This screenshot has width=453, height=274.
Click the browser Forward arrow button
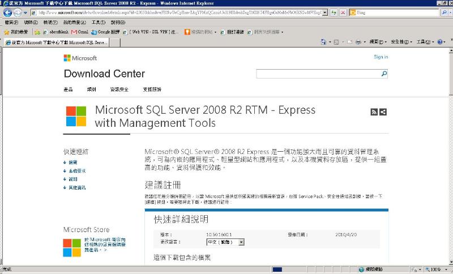pos(18,12)
